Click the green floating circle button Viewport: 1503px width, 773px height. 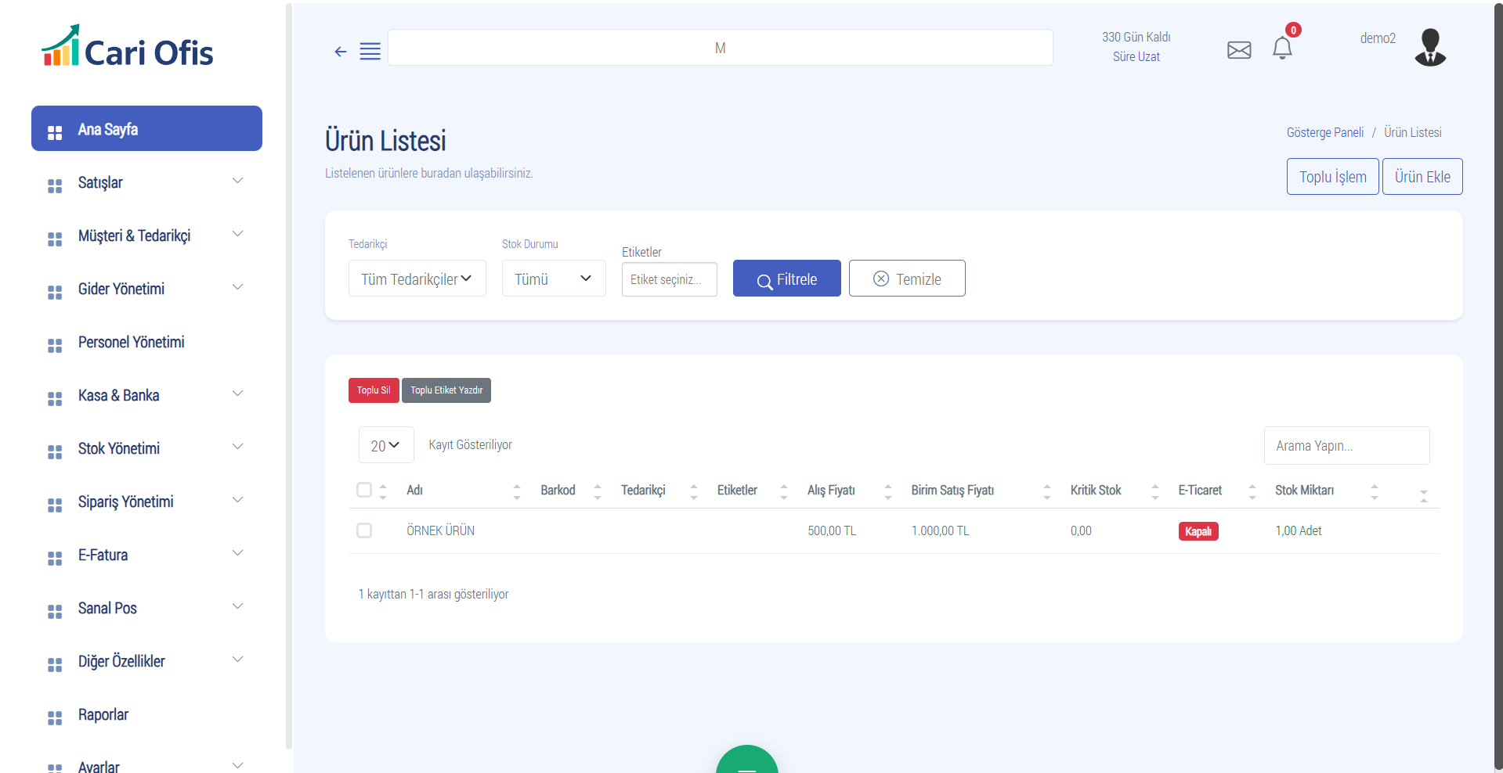[746, 761]
